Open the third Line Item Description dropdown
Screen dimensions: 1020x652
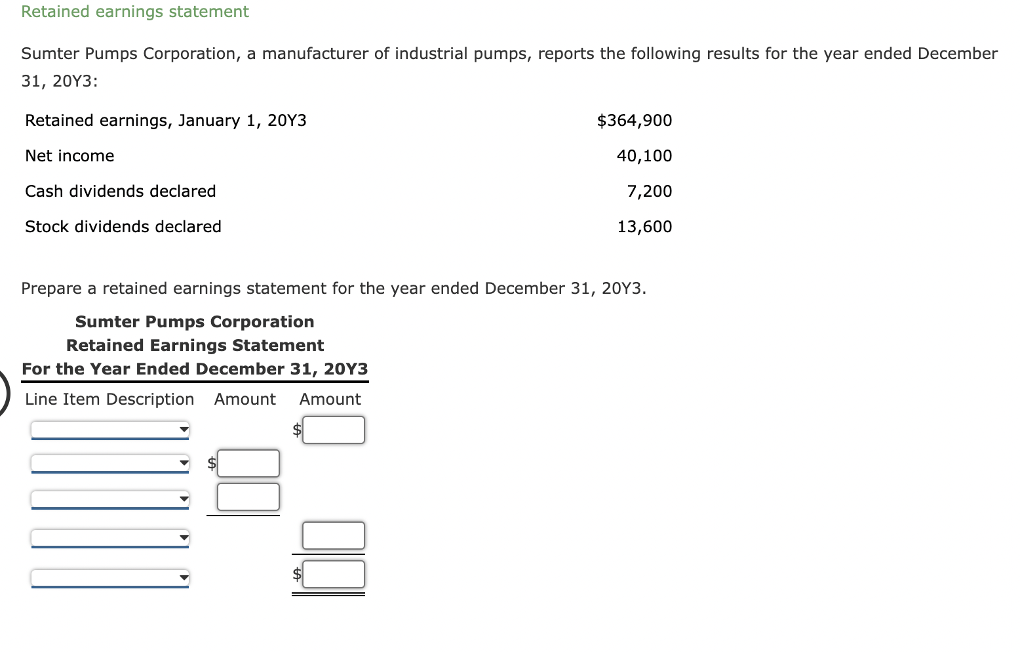109,499
